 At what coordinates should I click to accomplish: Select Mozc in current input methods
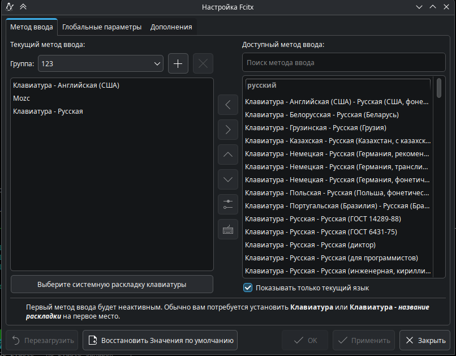coord(21,98)
